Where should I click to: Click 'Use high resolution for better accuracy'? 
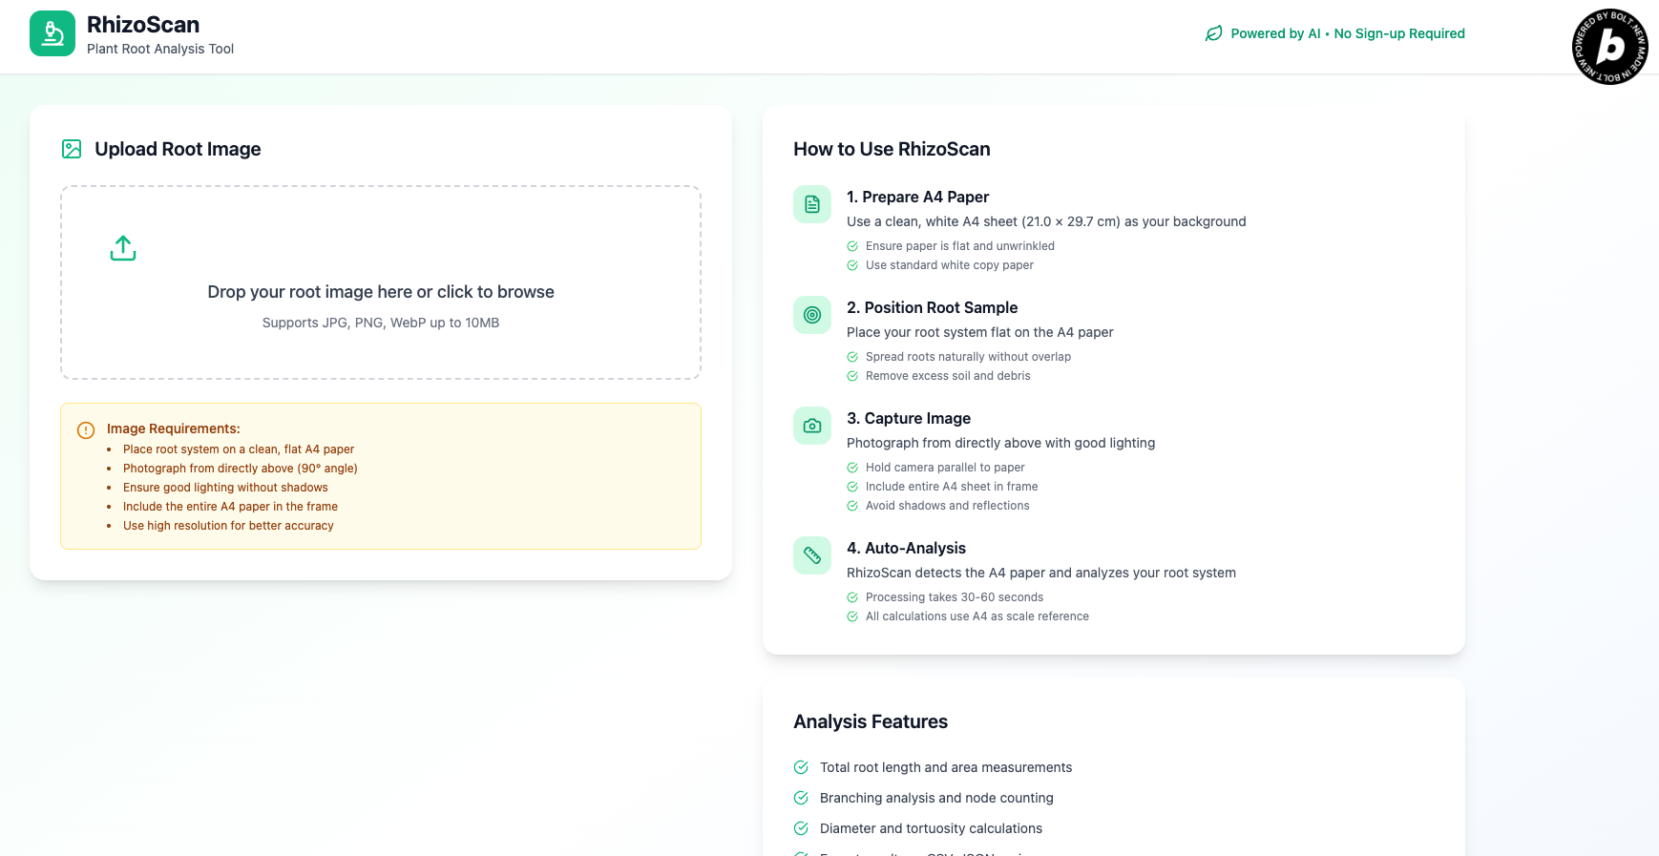(x=228, y=526)
